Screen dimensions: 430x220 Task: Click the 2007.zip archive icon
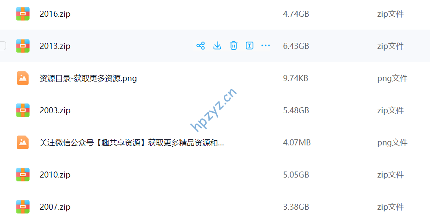pyautogui.click(x=23, y=207)
